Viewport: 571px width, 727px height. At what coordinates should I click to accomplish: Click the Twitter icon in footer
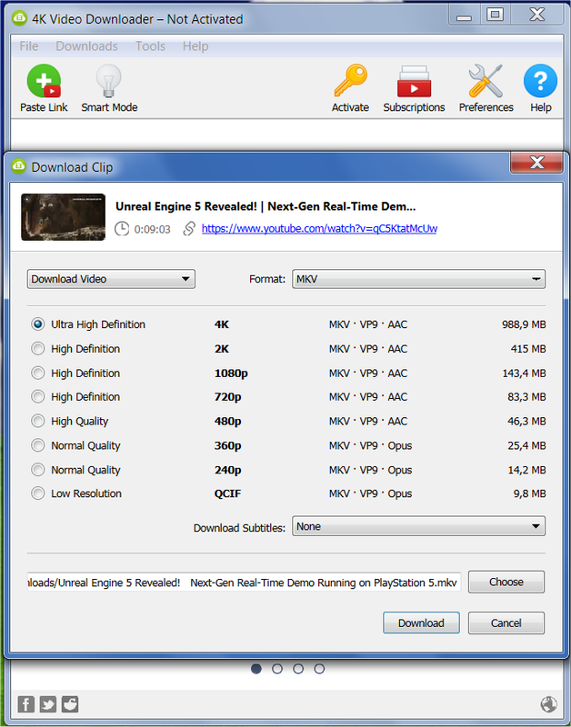tap(48, 703)
